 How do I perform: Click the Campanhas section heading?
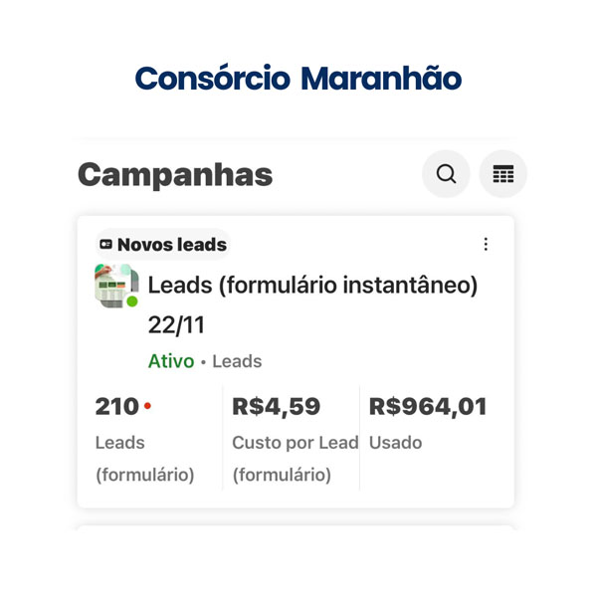pyautogui.click(x=175, y=175)
